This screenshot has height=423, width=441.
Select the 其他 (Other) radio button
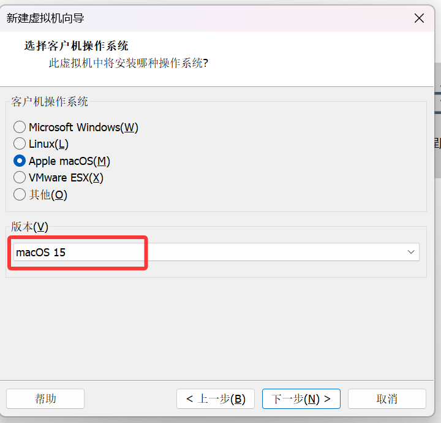tap(20, 195)
